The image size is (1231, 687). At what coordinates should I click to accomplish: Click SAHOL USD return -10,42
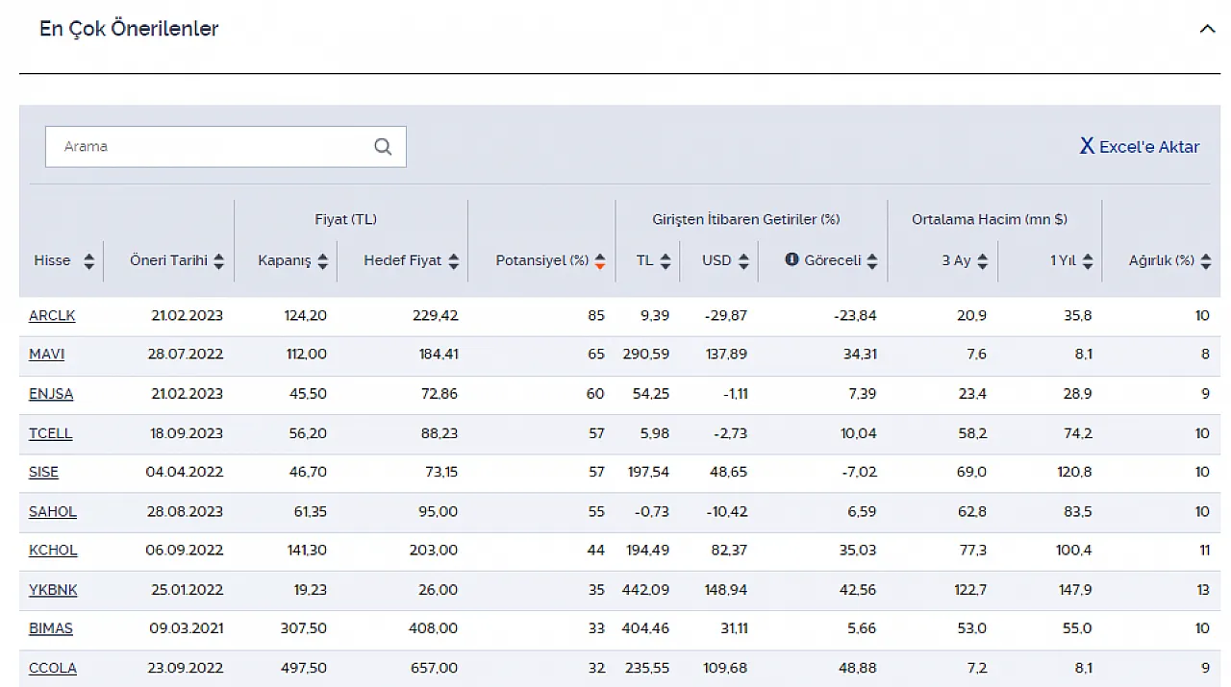(726, 511)
